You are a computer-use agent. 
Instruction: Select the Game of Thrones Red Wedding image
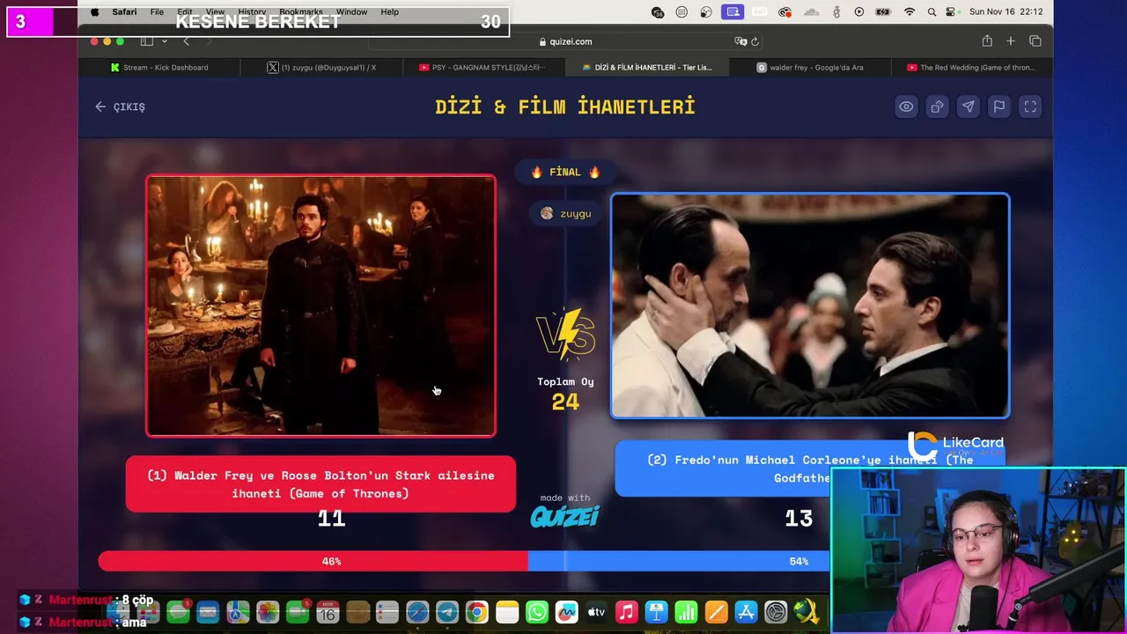(x=320, y=306)
